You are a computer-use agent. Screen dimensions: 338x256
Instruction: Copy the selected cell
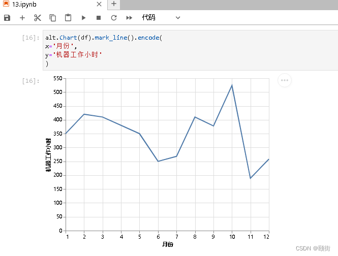[53, 18]
